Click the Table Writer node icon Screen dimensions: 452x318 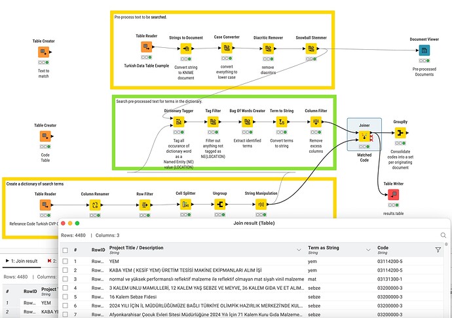pyautogui.click(x=393, y=194)
